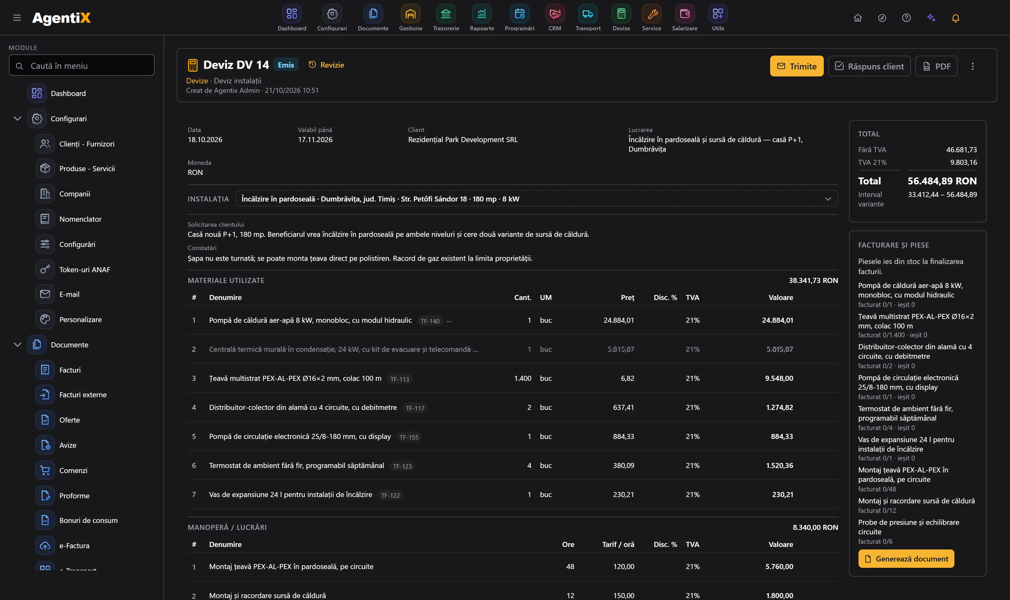The width and height of the screenshot is (1010, 600).
Task: Open CRM module in top bar
Action: coord(555,18)
